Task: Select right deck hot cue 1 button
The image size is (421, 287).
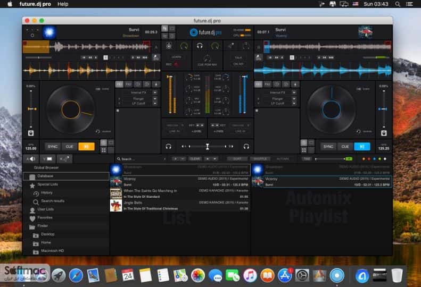Action: [x=292, y=57]
